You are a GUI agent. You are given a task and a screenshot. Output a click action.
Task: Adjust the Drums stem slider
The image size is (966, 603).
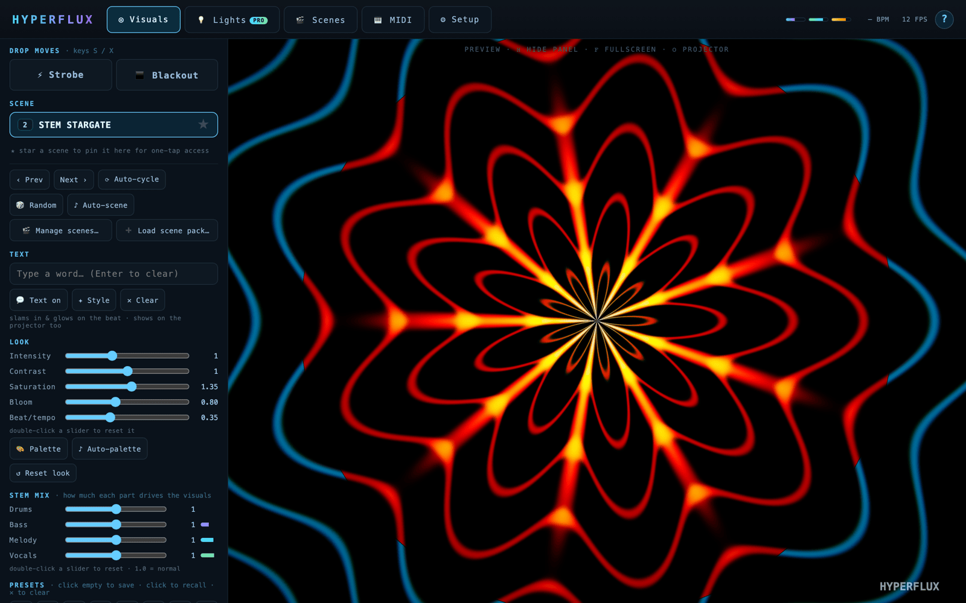pyautogui.click(x=116, y=509)
